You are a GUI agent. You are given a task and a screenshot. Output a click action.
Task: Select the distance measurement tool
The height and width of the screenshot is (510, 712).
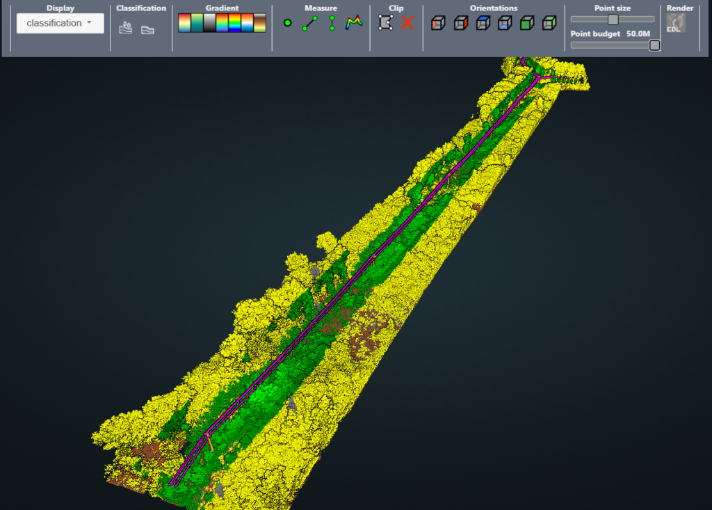point(309,23)
